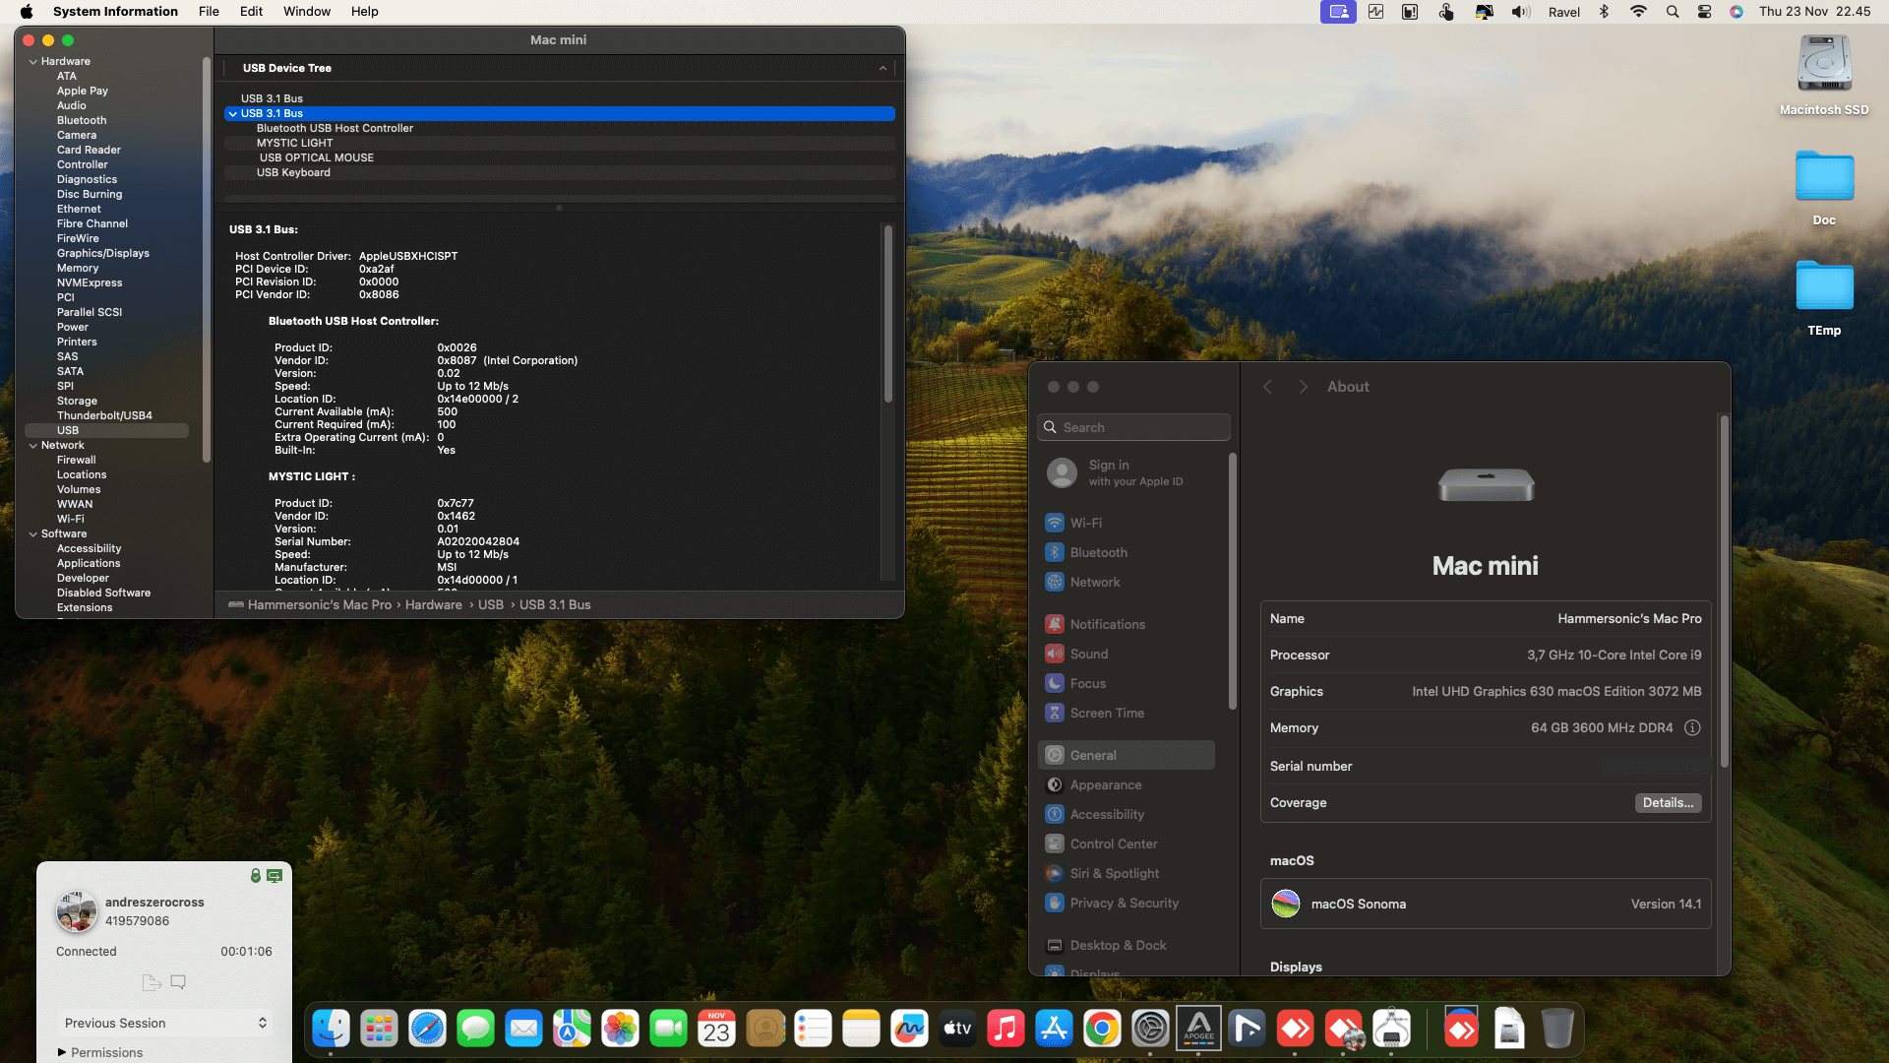Viewport: 1889px width, 1063px height.
Task: Collapse the Hardware section in System Information
Action: [x=33, y=61]
